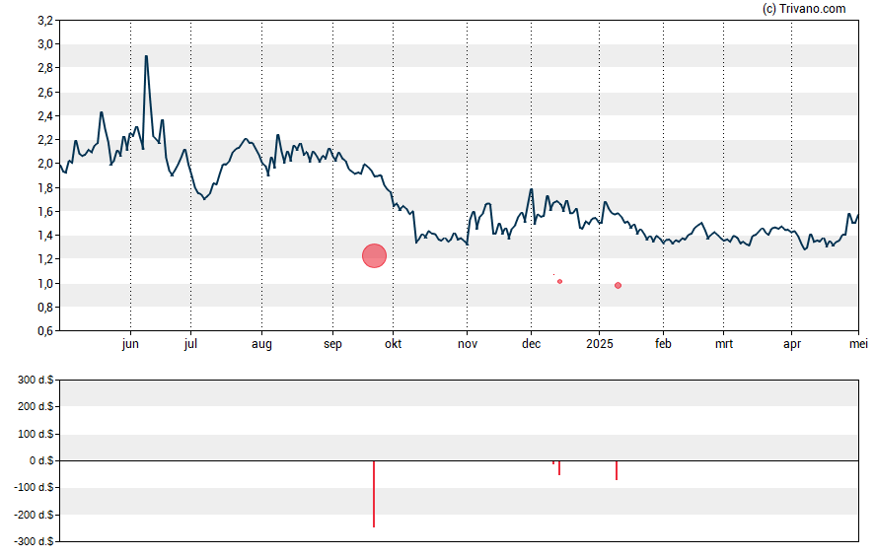Click the '0,6' price axis value
The width and height of the screenshot is (876, 557).
pos(45,331)
